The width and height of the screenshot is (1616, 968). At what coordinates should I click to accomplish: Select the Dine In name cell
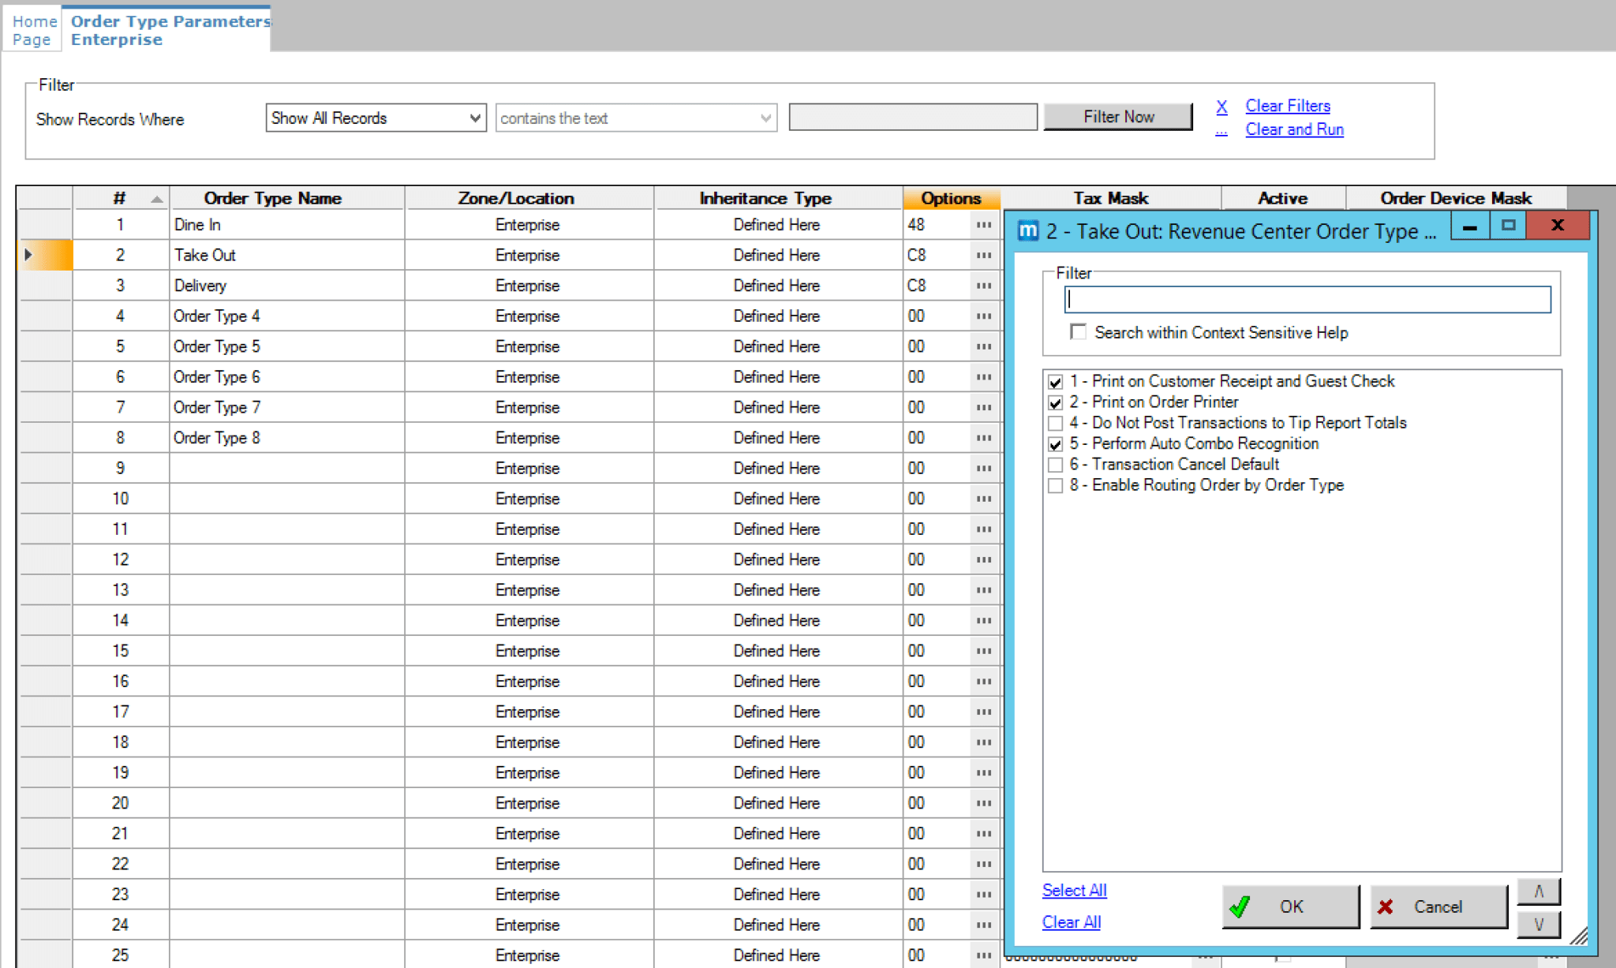coord(287,225)
